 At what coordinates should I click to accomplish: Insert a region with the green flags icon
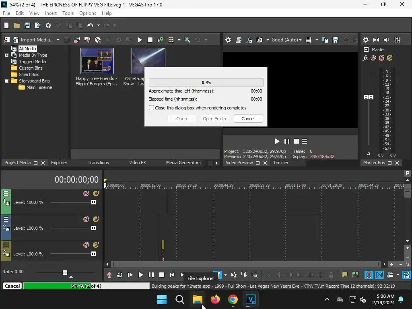(355, 275)
